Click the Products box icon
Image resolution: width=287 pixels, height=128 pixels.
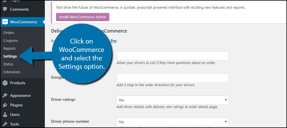(5, 83)
